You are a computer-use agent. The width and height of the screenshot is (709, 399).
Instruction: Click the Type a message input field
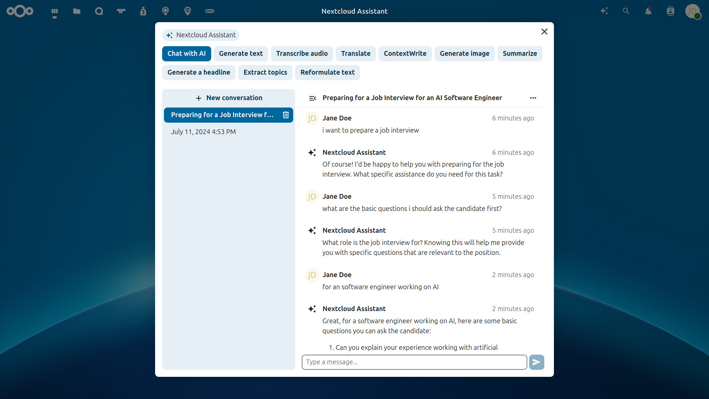click(x=414, y=362)
